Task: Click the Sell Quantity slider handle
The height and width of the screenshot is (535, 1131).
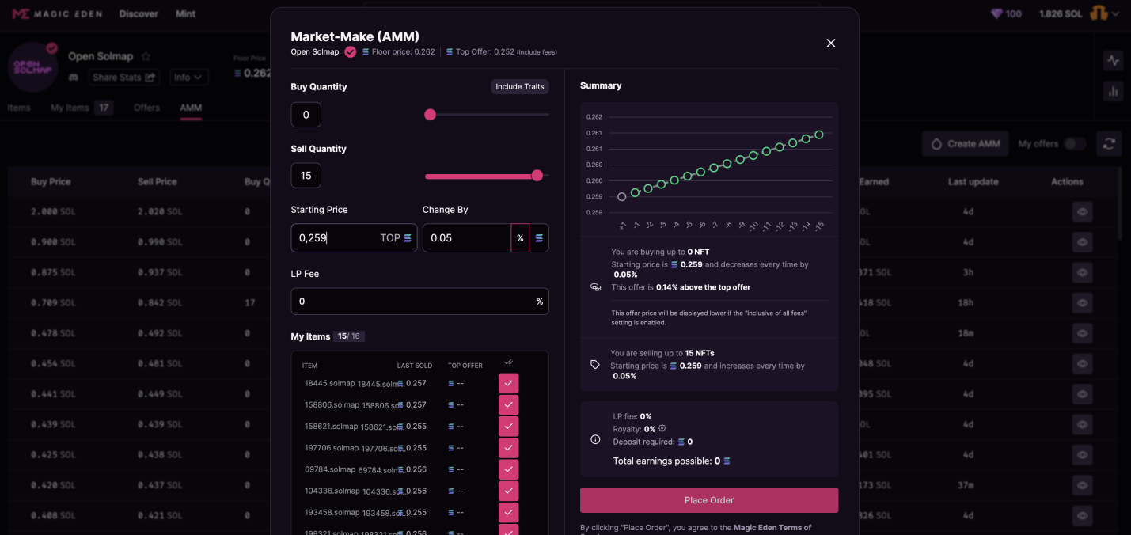Action: click(x=537, y=176)
